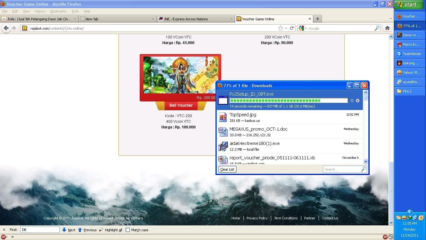The image size is (426, 240).
Task: Open the Fifa 2 folder taskbar item
Action: (x=409, y=91)
